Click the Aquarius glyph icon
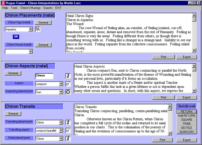 pos(38,29)
